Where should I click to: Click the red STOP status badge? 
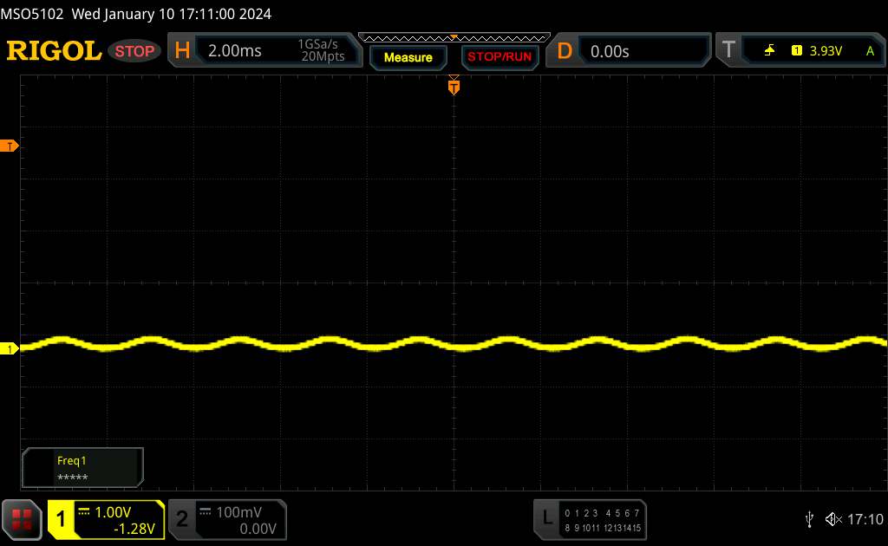(135, 51)
